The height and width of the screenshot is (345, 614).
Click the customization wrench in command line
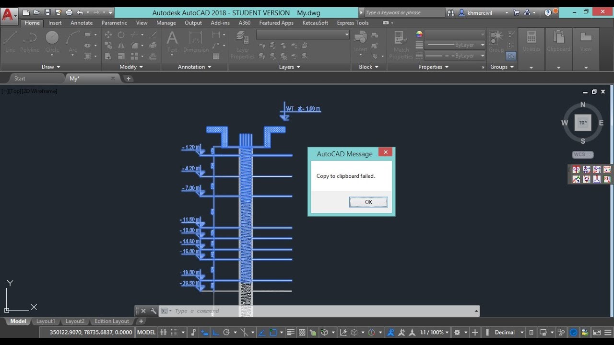coord(153,310)
